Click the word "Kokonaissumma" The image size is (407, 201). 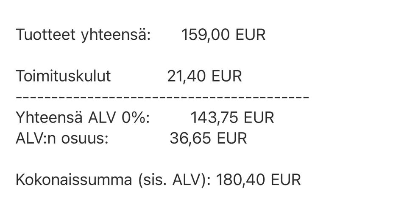pos(74,180)
